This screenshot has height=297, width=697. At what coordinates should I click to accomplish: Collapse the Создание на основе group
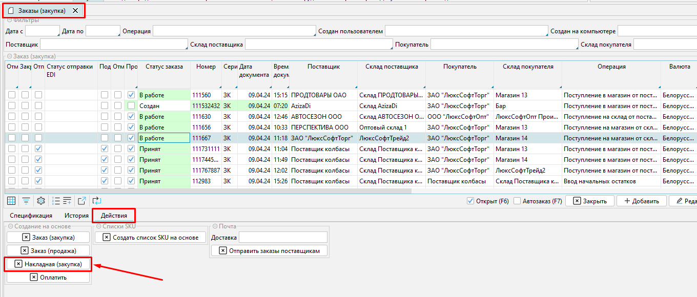point(10,226)
